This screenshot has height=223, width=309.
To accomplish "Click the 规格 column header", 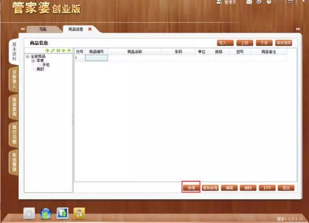I will [219, 52].
